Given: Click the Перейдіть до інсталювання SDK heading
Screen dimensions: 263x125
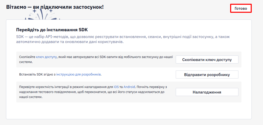Looking at the screenshot, I should pos(52,30).
